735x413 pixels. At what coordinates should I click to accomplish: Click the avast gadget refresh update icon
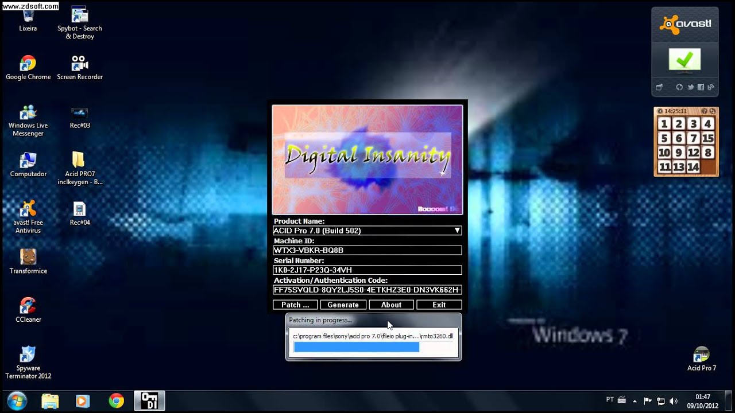tap(679, 87)
